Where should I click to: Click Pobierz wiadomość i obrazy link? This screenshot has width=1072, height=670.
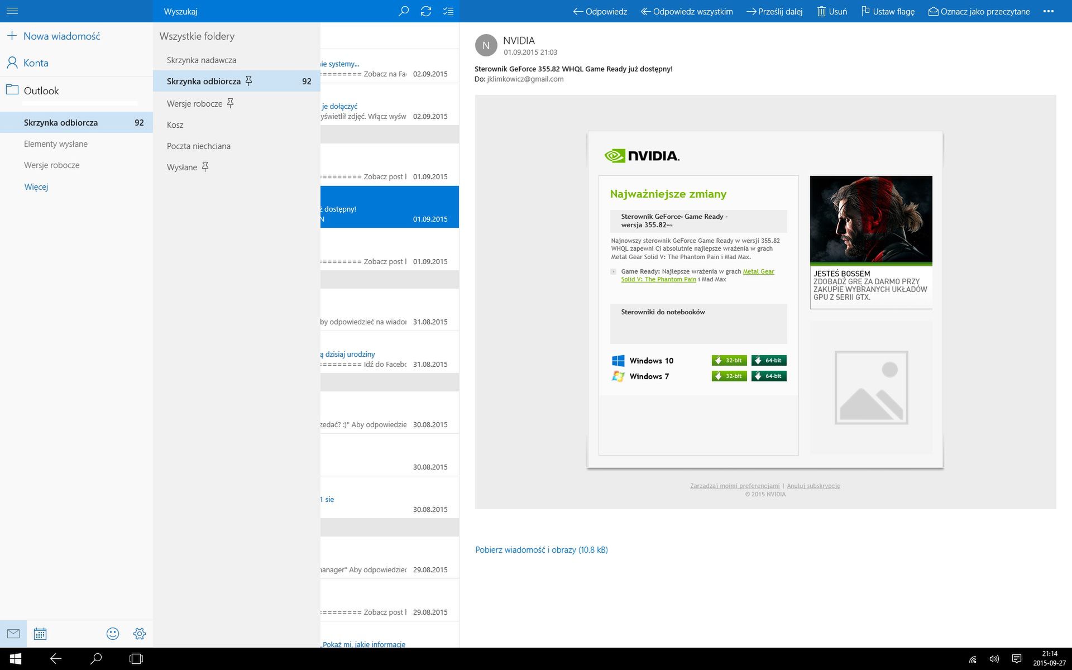pyautogui.click(x=542, y=550)
